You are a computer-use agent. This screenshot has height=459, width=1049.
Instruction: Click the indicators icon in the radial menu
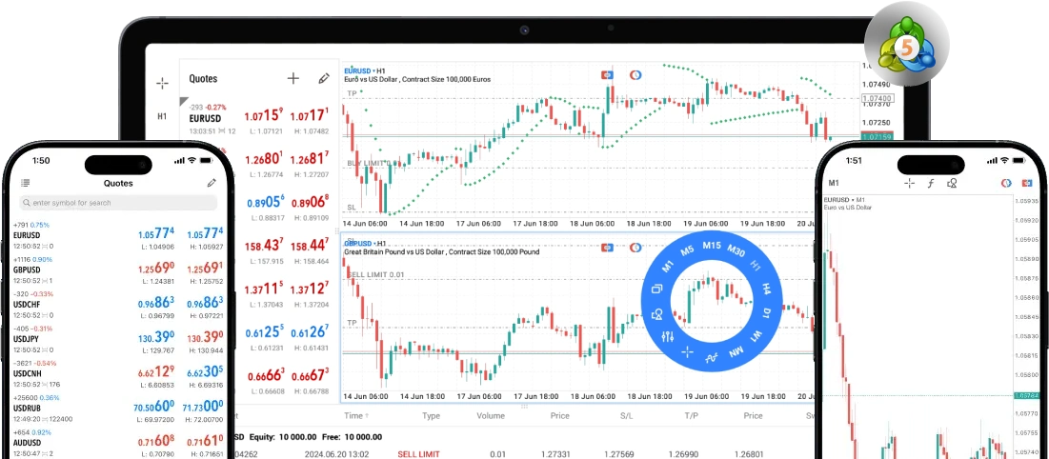[711, 358]
